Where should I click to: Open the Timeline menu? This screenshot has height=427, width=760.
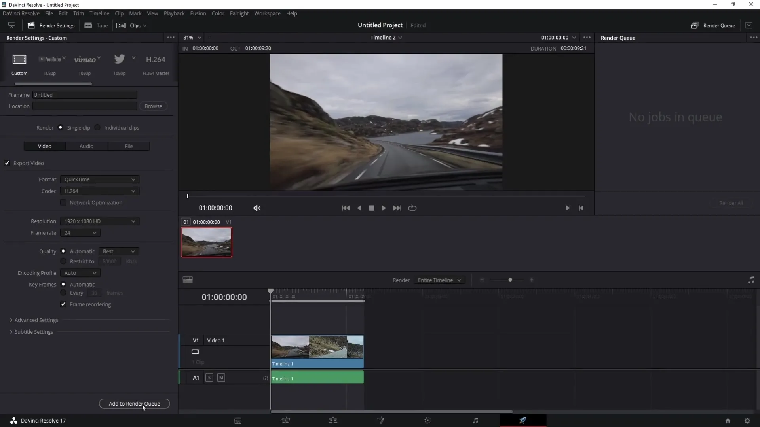tap(99, 13)
